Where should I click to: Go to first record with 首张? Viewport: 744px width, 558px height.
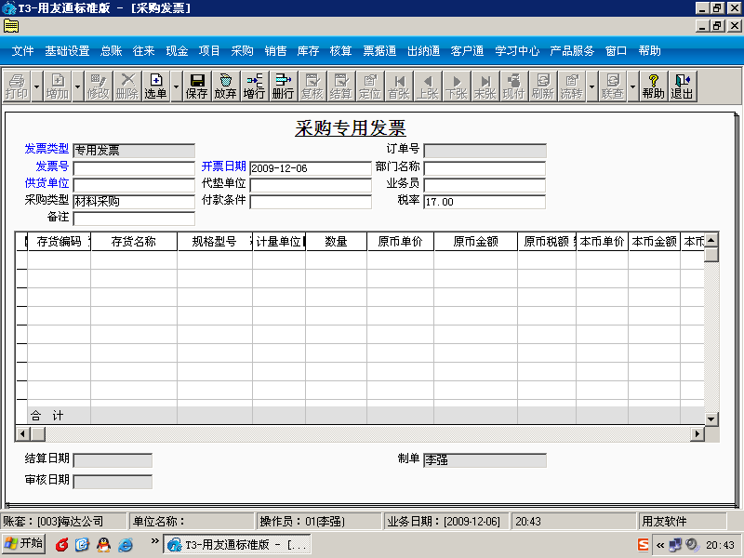pyautogui.click(x=399, y=86)
